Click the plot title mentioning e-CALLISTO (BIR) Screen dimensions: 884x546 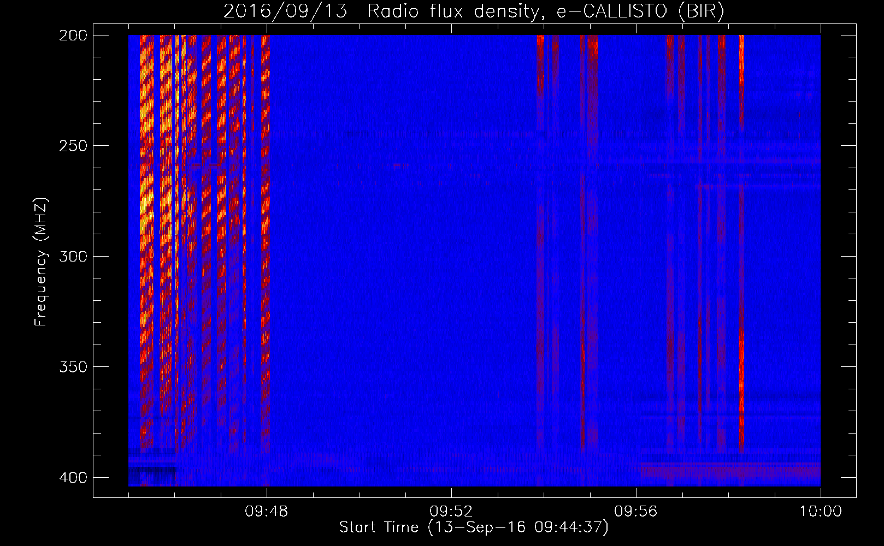tap(474, 11)
